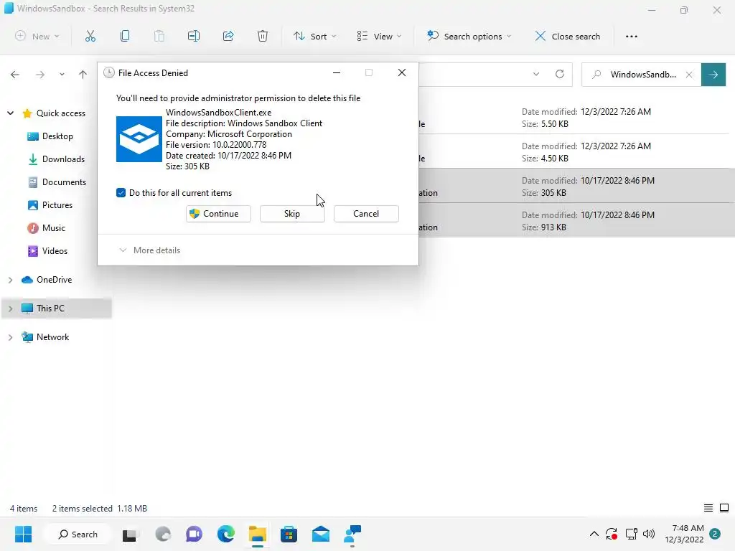Click the volume speaker tray icon
Viewport: 735px width, 551px height.
coord(649,534)
